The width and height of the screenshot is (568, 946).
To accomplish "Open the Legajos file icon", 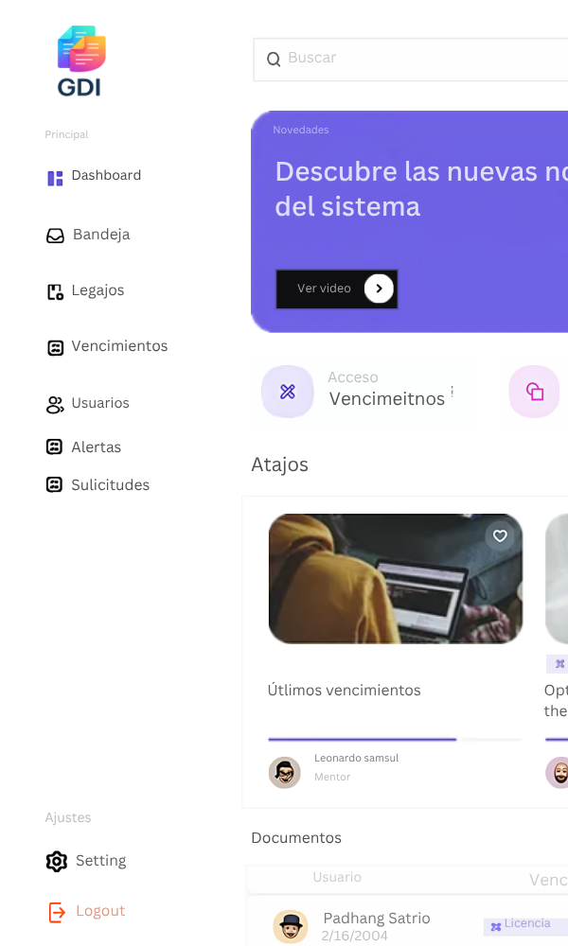I will (x=55, y=292).
